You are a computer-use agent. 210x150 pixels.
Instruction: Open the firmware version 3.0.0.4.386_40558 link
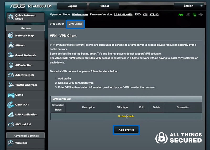click(x=123, y=14)
